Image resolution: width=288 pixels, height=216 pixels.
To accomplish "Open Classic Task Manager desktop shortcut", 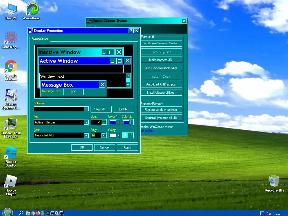I will 11,128.
